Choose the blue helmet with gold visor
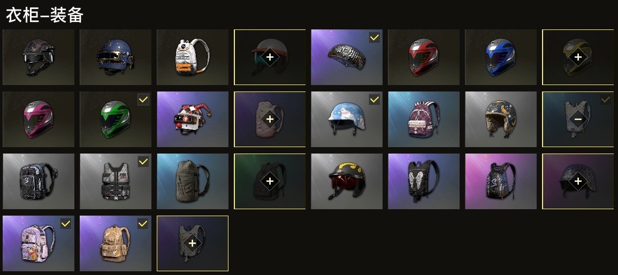The height and width of the screenshot is (275, 618). click(x=116, y=57)
